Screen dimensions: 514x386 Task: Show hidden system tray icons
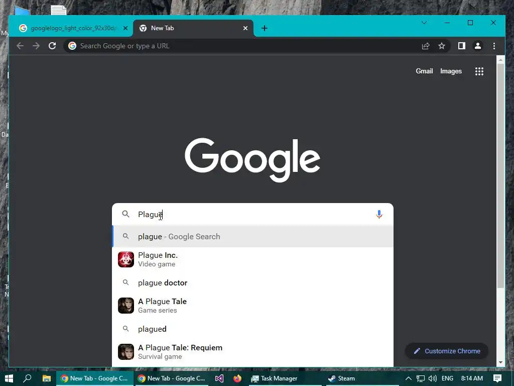coord(409,378)
